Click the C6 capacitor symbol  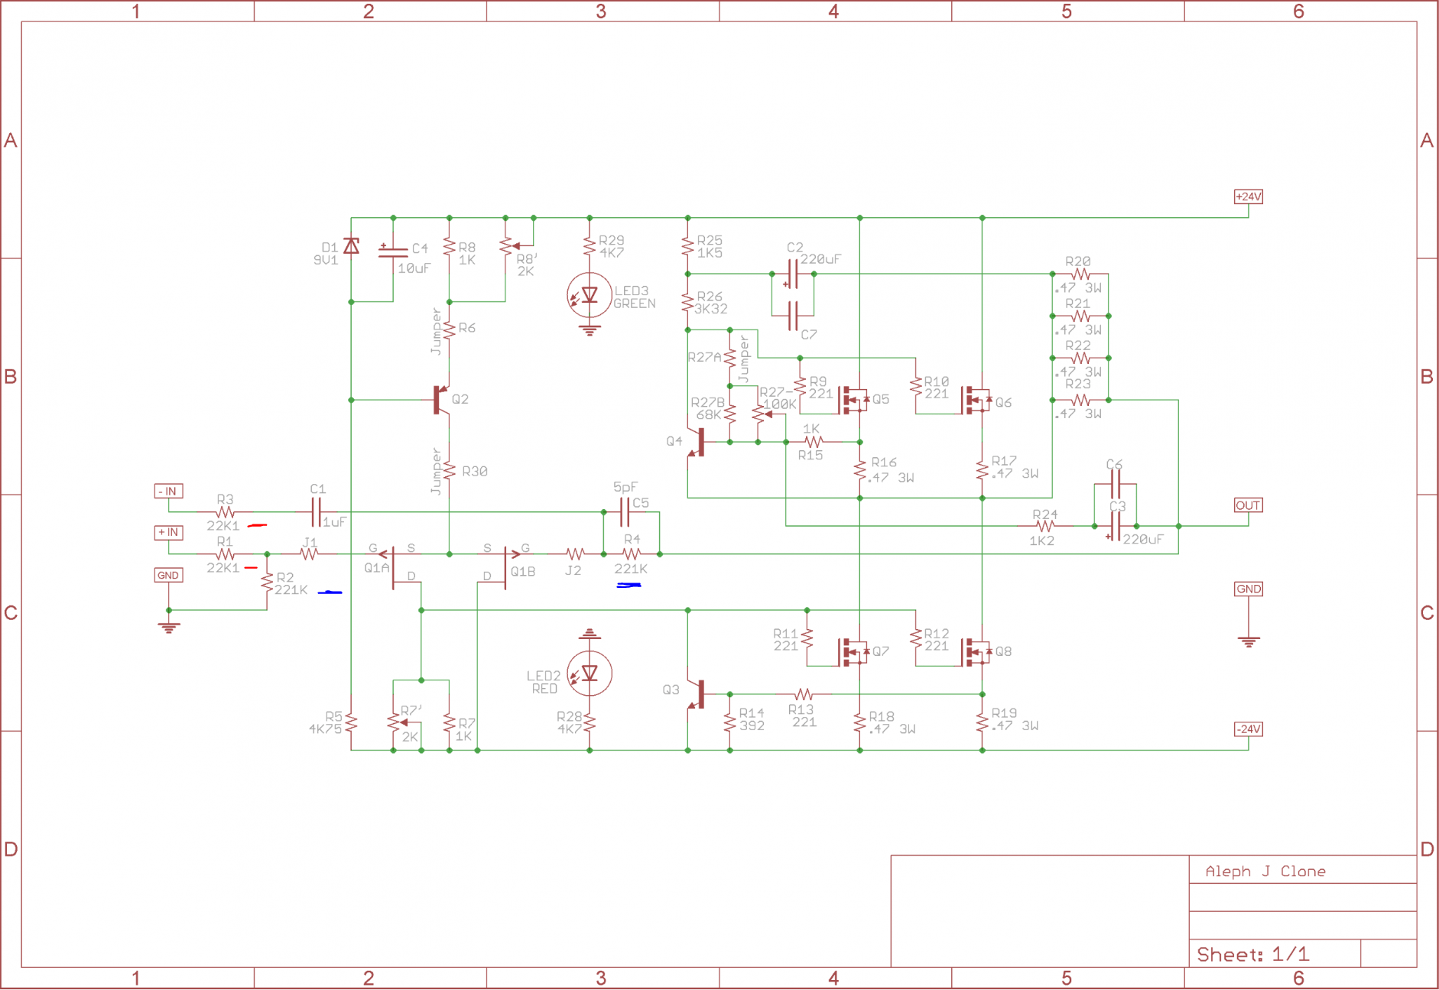coord(1116,484)
